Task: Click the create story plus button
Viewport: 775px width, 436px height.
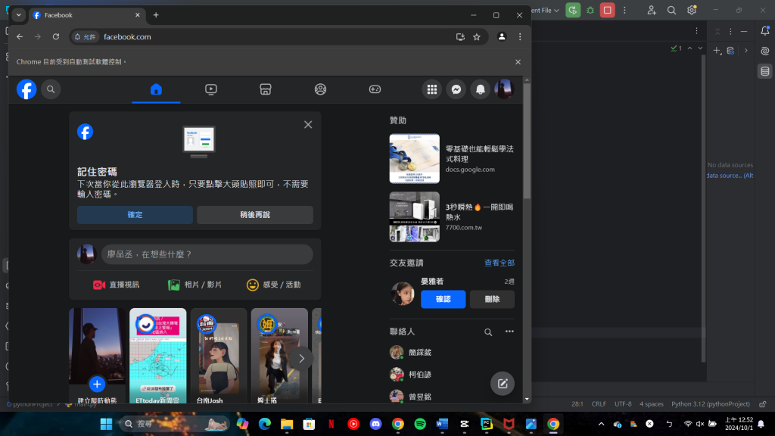Action: click(97, 384)
